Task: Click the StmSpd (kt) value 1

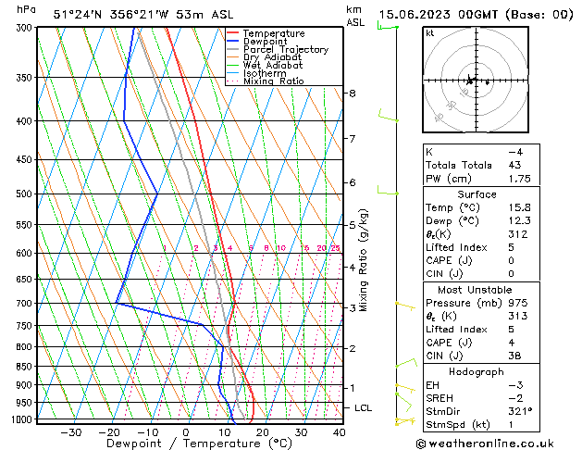Action: [x=511, y=424]
